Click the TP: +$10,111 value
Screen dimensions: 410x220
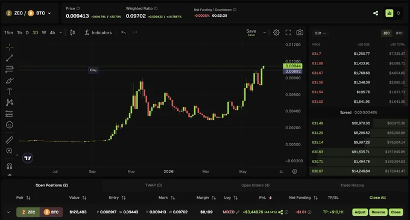coord(333,212)
